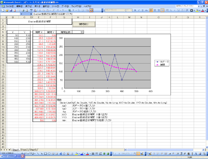Screen dimensions: 208x159
Task: Click the New blank workbook icon
Action: coord(3,10)
